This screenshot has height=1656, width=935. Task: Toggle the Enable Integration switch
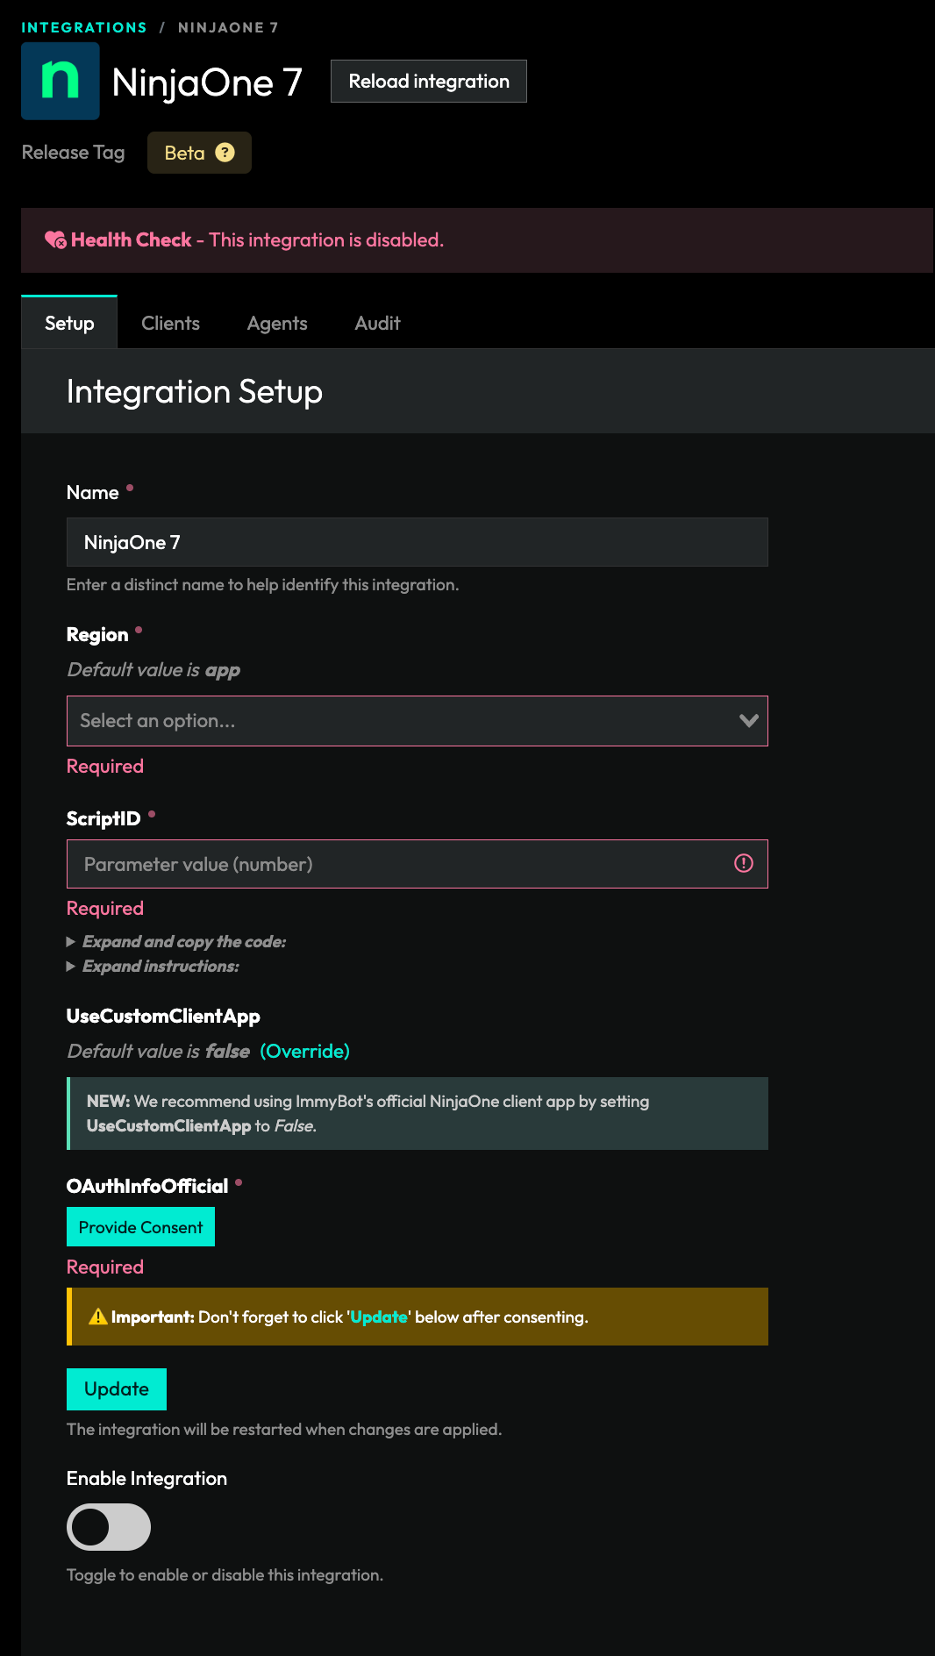(x=109, y=1527)
